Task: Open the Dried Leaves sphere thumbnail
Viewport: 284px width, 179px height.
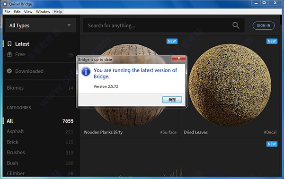Action: coord(230,85)
